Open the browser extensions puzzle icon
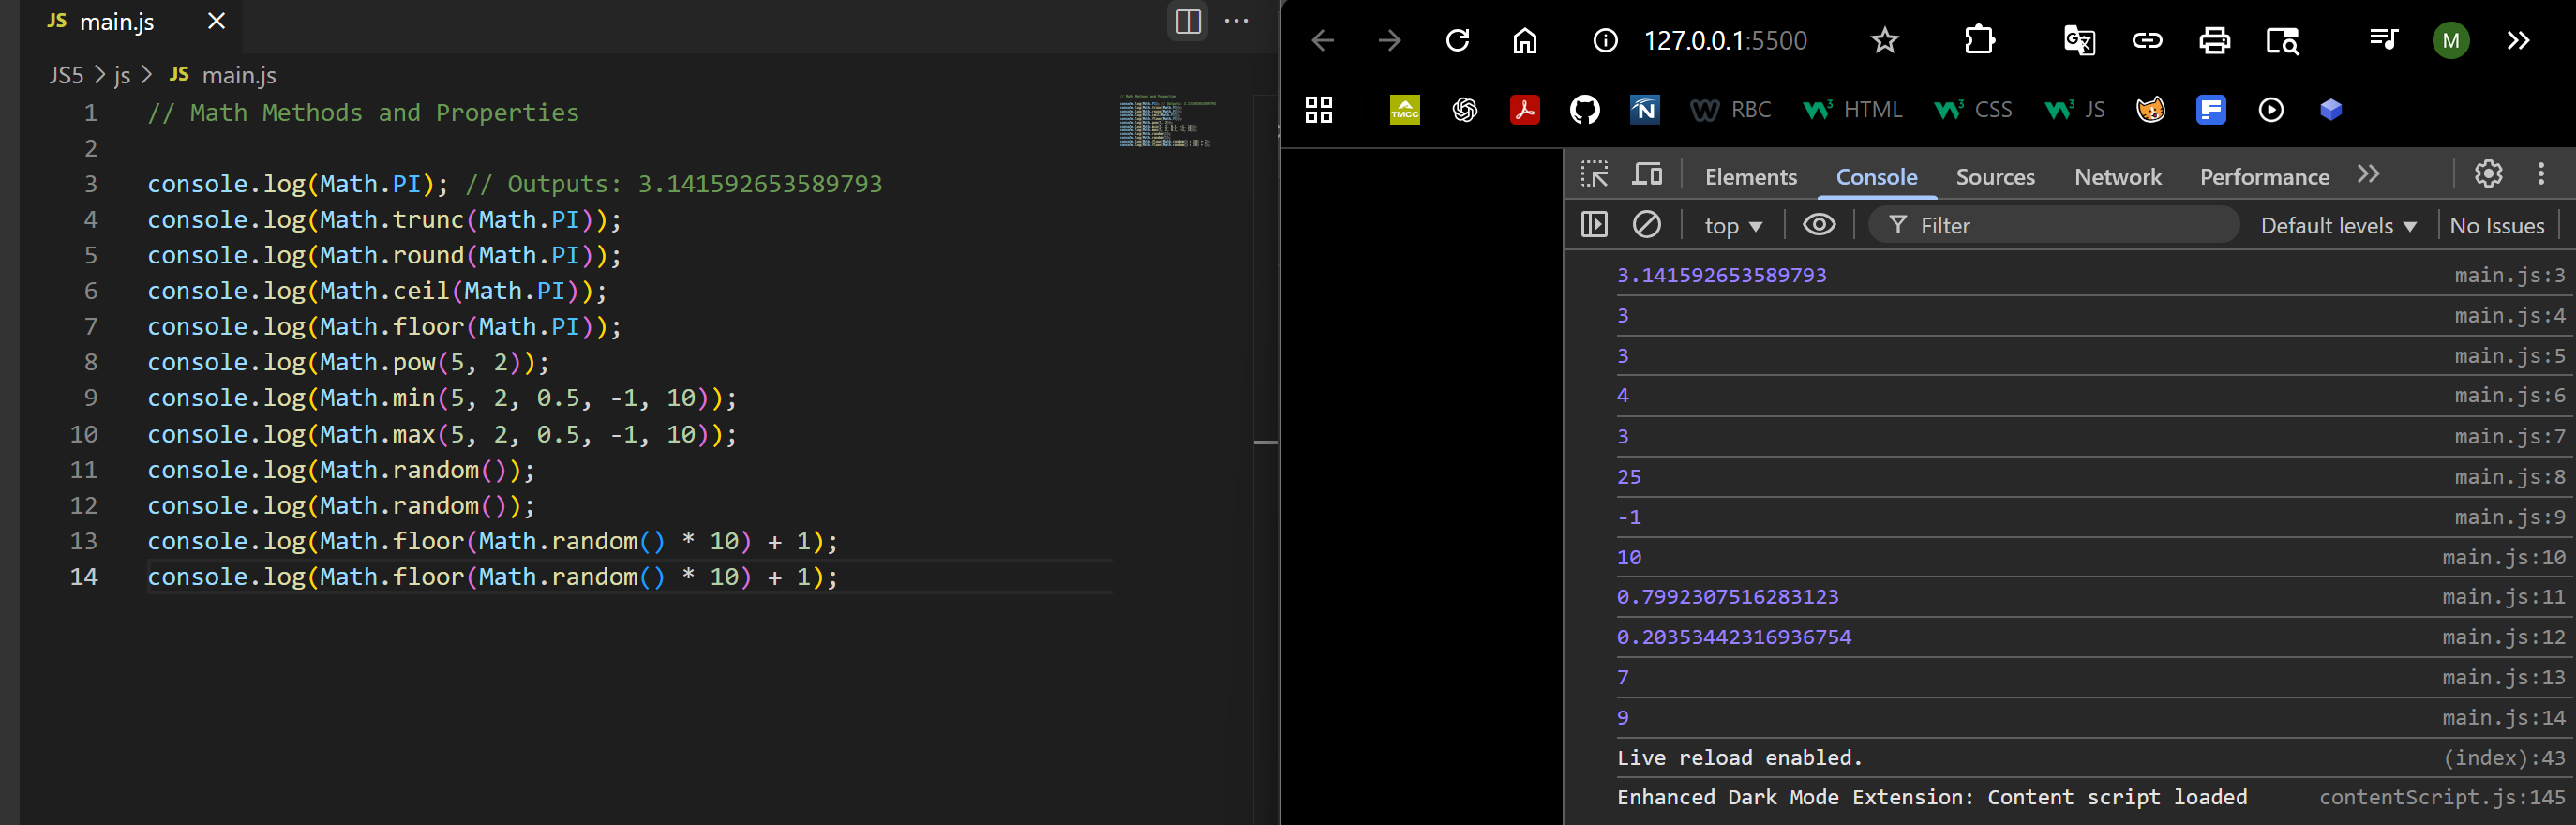 [1979, 41]
